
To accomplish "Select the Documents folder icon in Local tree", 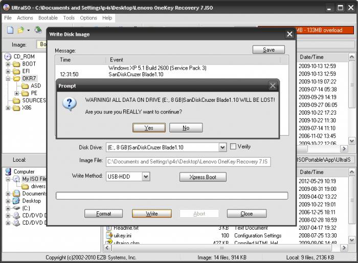I will click(16, 194).
